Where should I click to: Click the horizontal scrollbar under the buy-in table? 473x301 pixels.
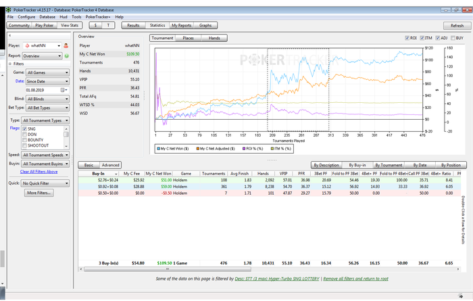(x=168, y=269)
